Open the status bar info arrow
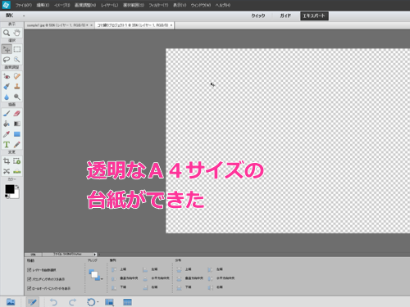The image size is (410, 307). (95, 255)
